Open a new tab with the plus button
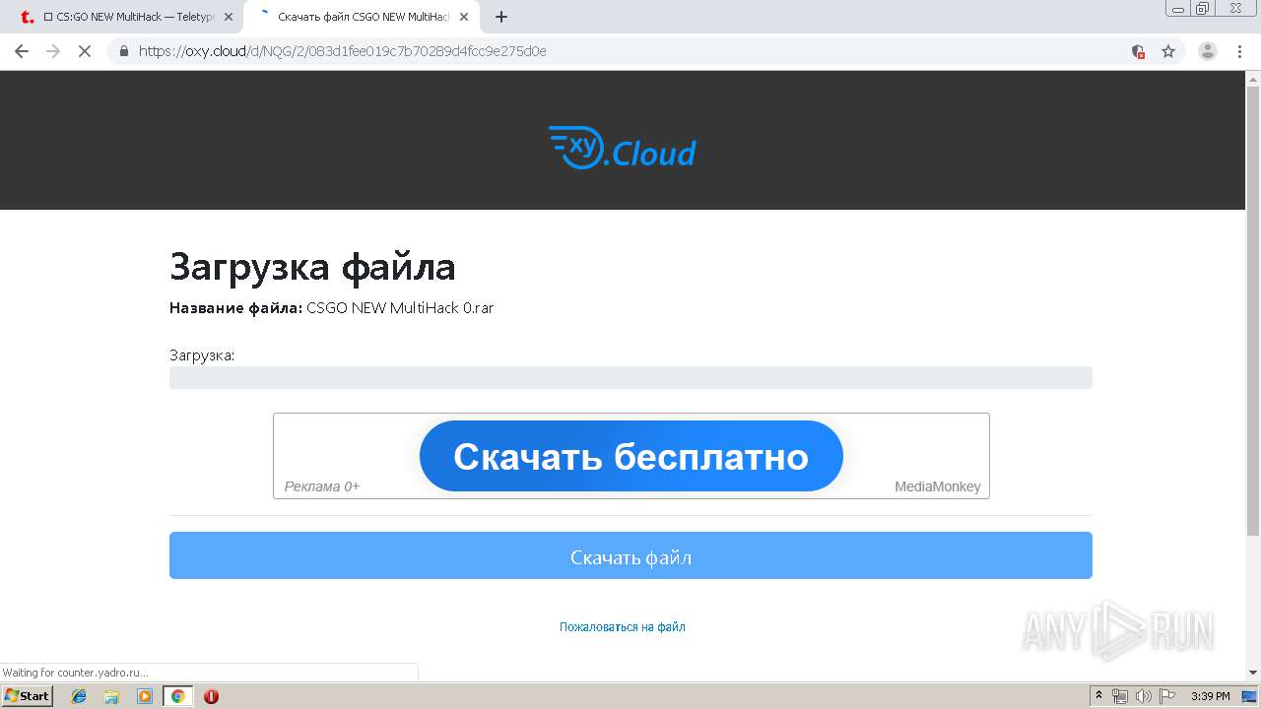 (x=500, y=17)
